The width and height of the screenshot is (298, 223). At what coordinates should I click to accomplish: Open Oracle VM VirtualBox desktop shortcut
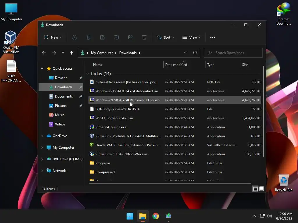tap(11, 42)
